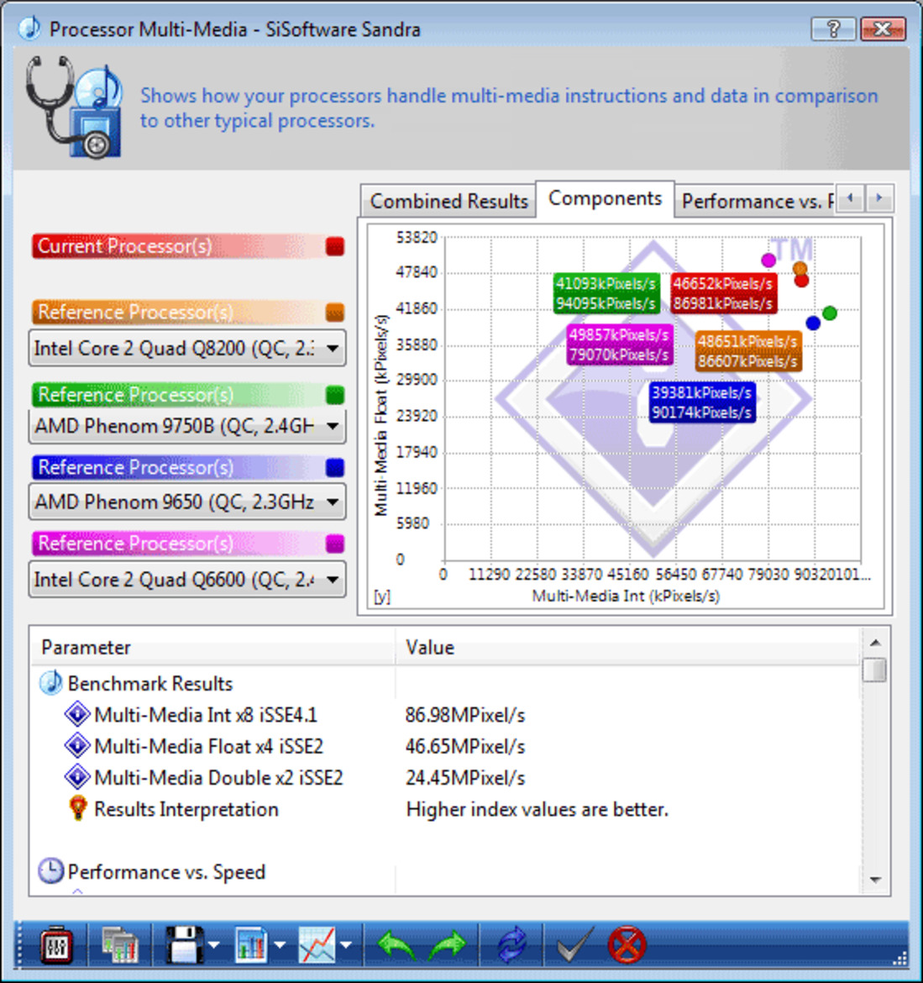Open the dropdown arrow beside the bar chart icon
Image resolution: width=923 pixels, height=983 pixels.
pos(281,944)
